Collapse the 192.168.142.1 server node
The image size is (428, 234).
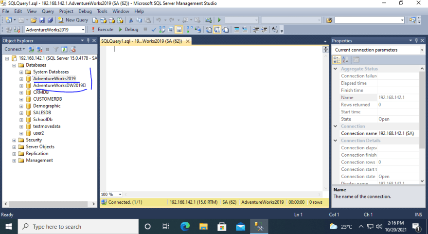click(x=7, y=58)
